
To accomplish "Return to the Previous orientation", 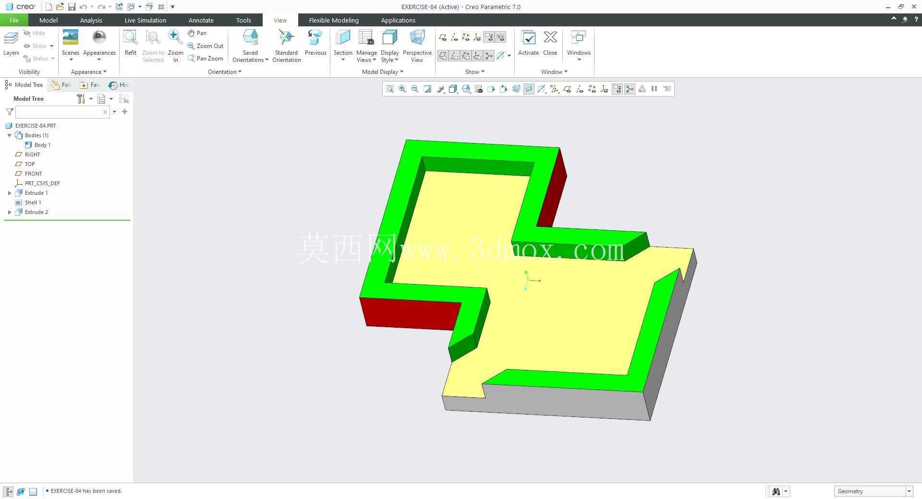I will click(x=315, y=43).
